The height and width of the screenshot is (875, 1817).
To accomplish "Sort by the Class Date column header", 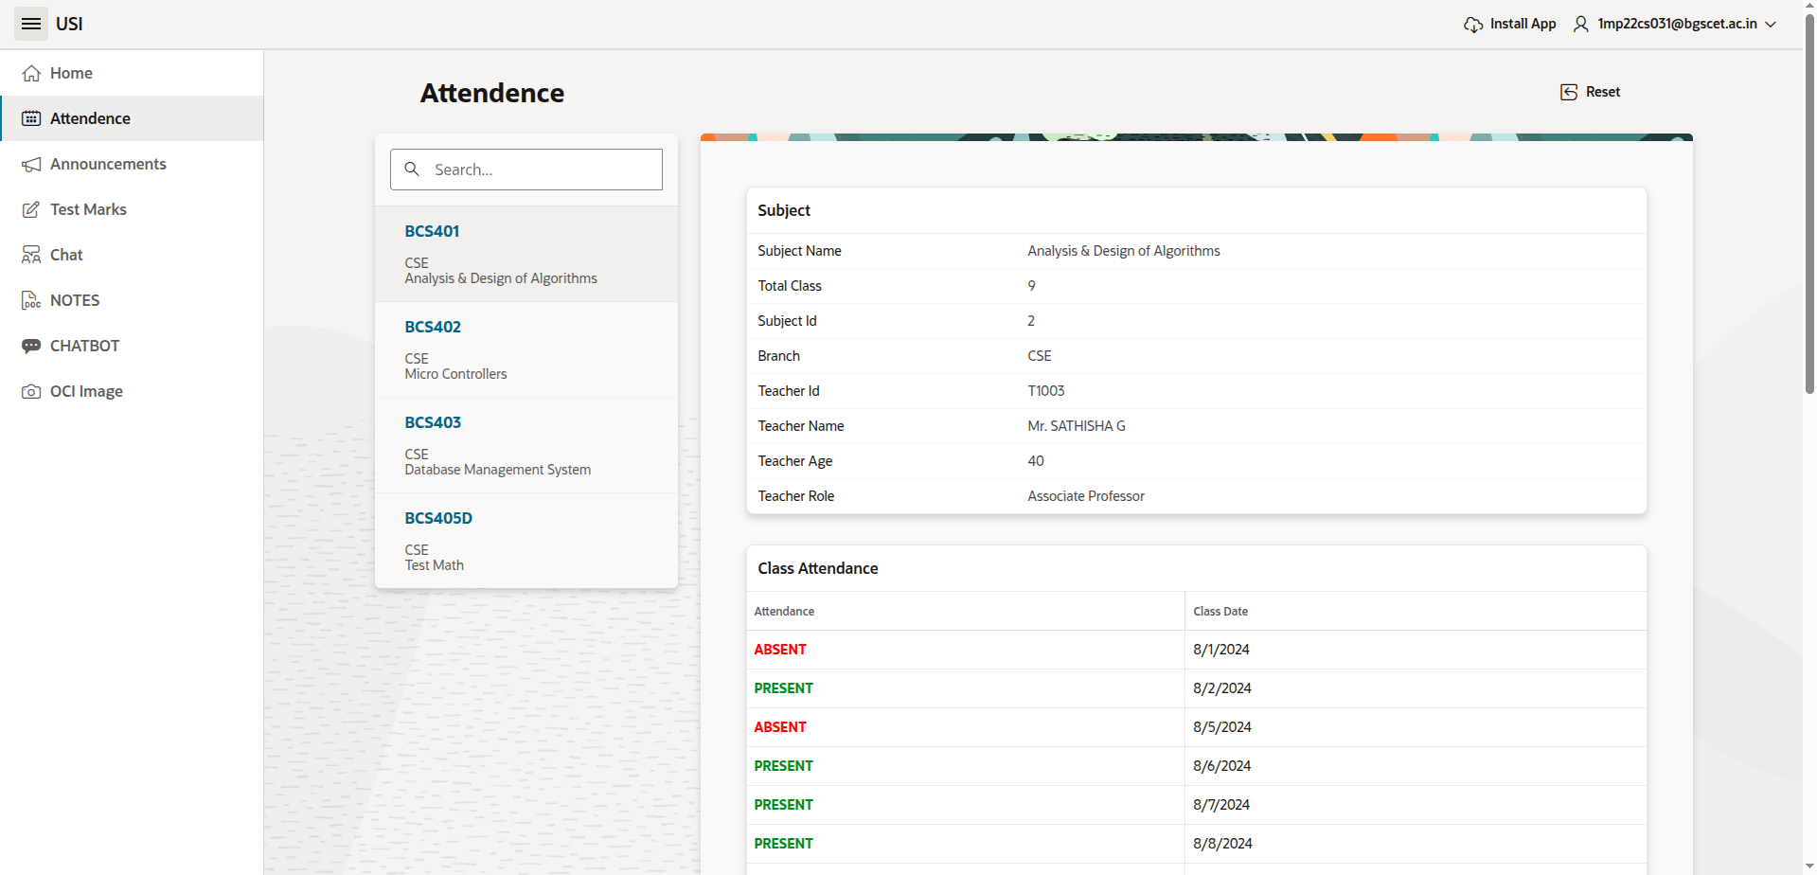I will [1220, 612].
